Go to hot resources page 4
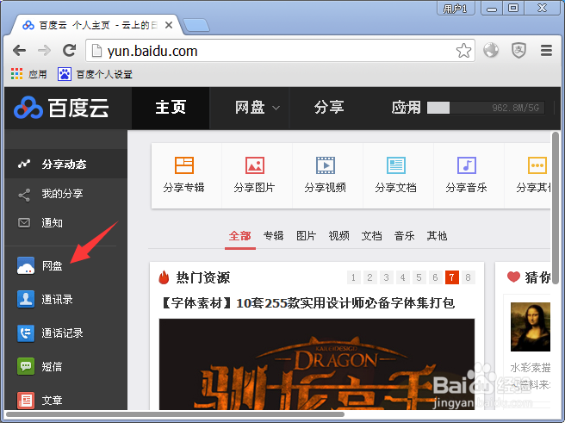Screen dimensions: 565x423 click(x=402, y=277)
